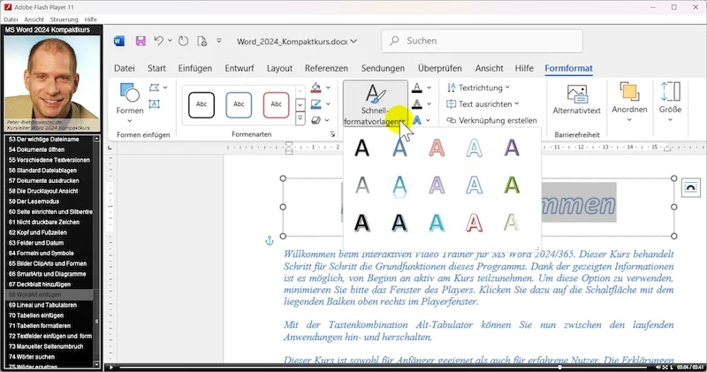Apply the blue outlined Abc shape style

click(239, 104)
